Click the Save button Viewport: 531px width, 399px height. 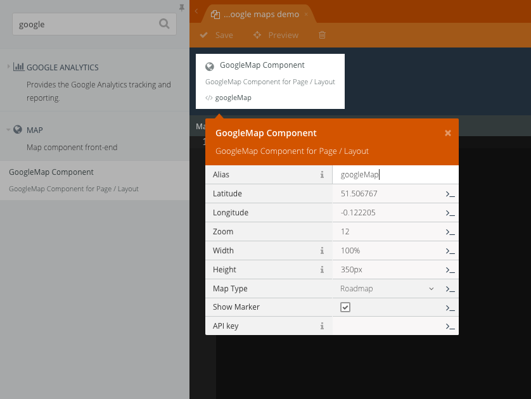point(217,35)
